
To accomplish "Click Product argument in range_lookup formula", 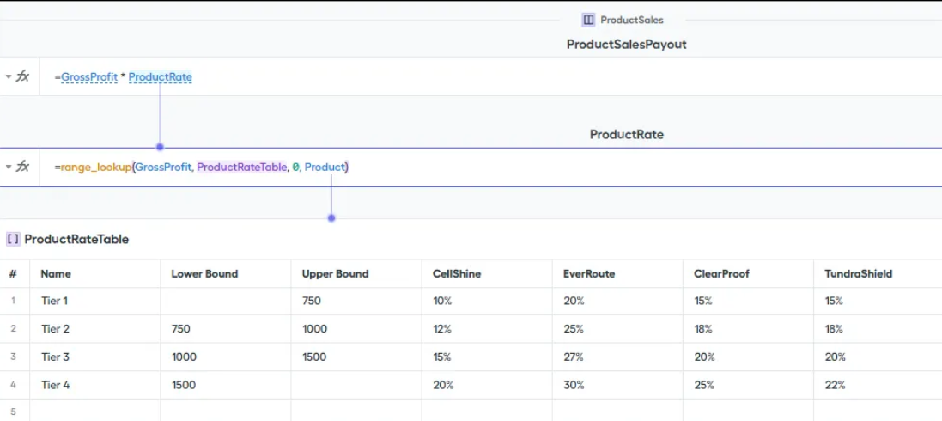I will (x=325, y=168).
